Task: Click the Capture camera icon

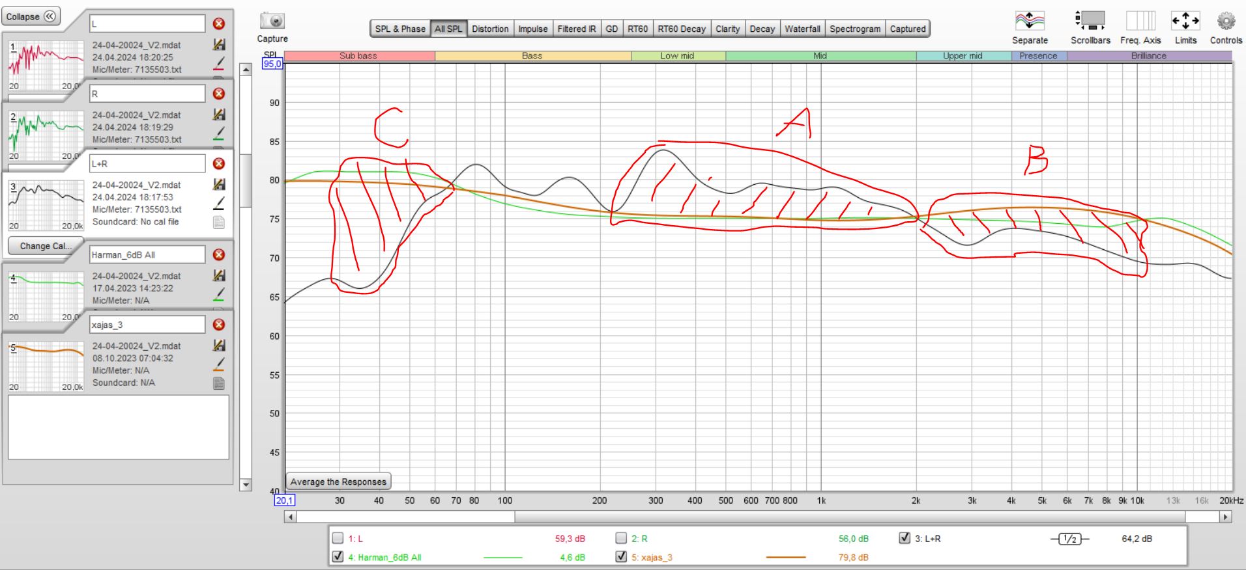Action: [272, 21]
